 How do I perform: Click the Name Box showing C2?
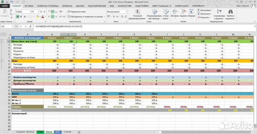(7, 26)
